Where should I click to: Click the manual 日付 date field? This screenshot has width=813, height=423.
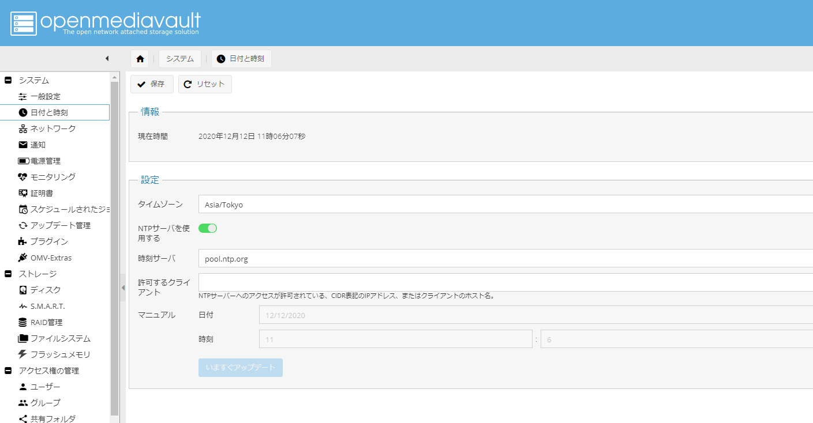[536, 315]
